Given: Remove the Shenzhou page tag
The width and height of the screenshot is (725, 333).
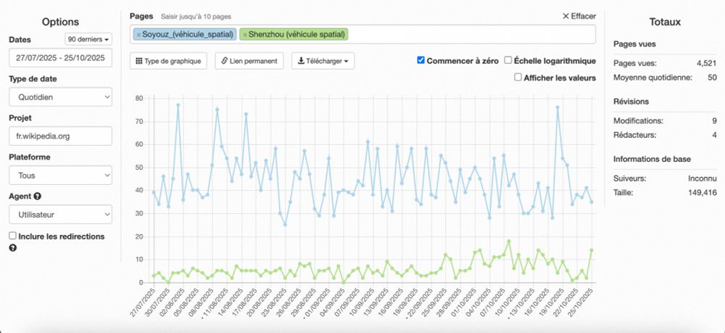Looking at the screenshot, I should point(245,35).
